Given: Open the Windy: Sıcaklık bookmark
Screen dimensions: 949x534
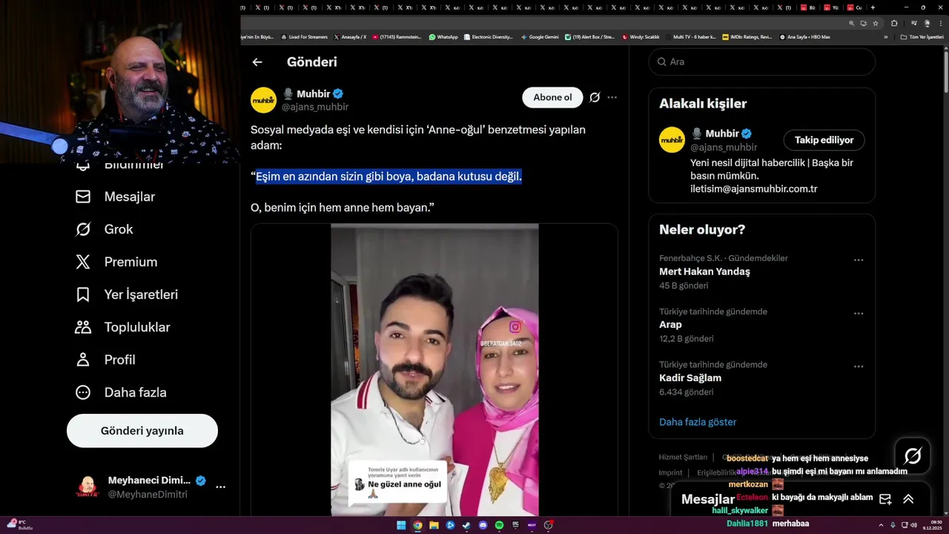Looking at the screenshot, I should click(x=641, y=36).
